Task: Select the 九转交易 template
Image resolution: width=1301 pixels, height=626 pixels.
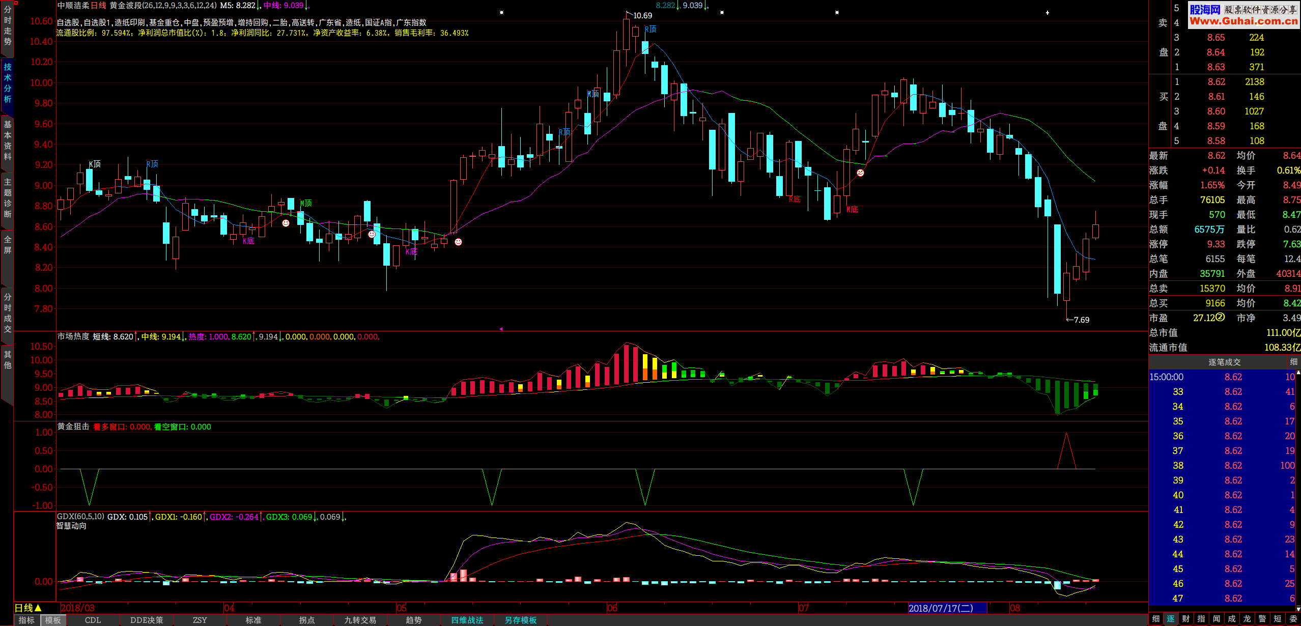Action: (x=360, y=620)
